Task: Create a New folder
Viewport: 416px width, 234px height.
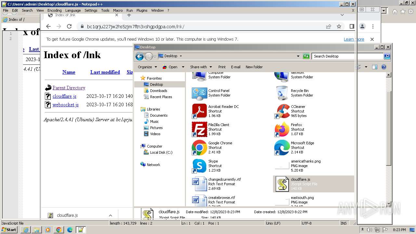Action: click(x=254, y=67)
